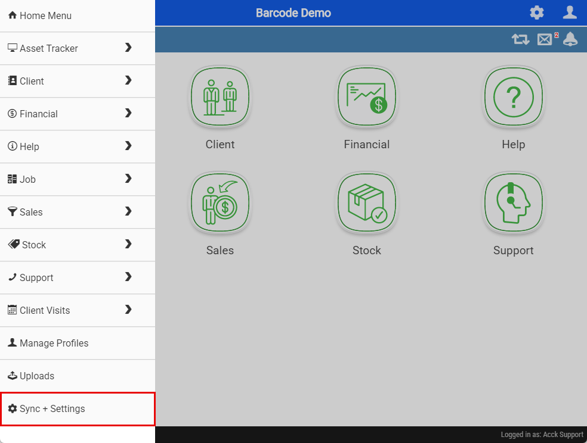Open the notifications bell icon
Image resolution: width=587 pixels, height=443 pixels.
coord(570,39)
